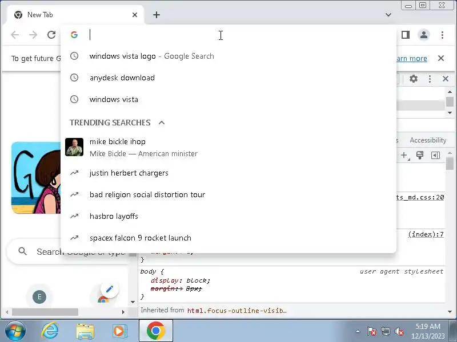
Task: Open DevTools three-dot customize menu
Action: coord(430,79)
